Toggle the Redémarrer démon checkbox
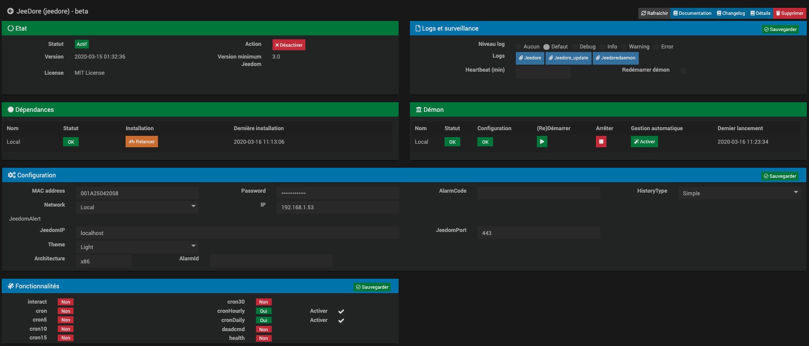Screen dimensions: 809x346 (x=683, y=71)
